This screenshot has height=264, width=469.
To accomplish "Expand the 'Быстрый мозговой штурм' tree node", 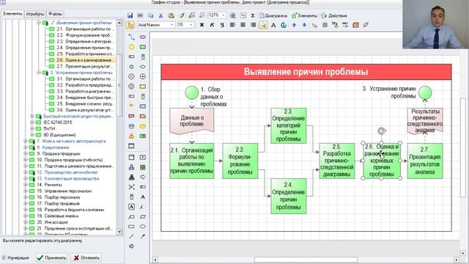I will (x=32, y=116).
